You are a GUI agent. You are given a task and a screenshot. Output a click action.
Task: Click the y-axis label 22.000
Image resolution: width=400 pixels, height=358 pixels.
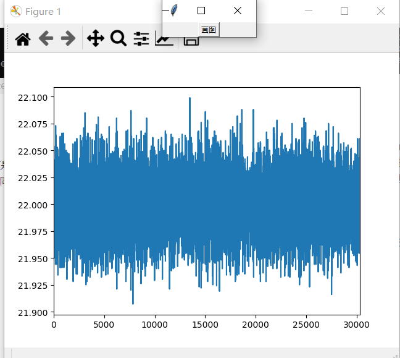tap(33, 205)
